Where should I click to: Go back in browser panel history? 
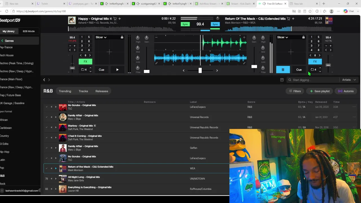coord(44,80)
